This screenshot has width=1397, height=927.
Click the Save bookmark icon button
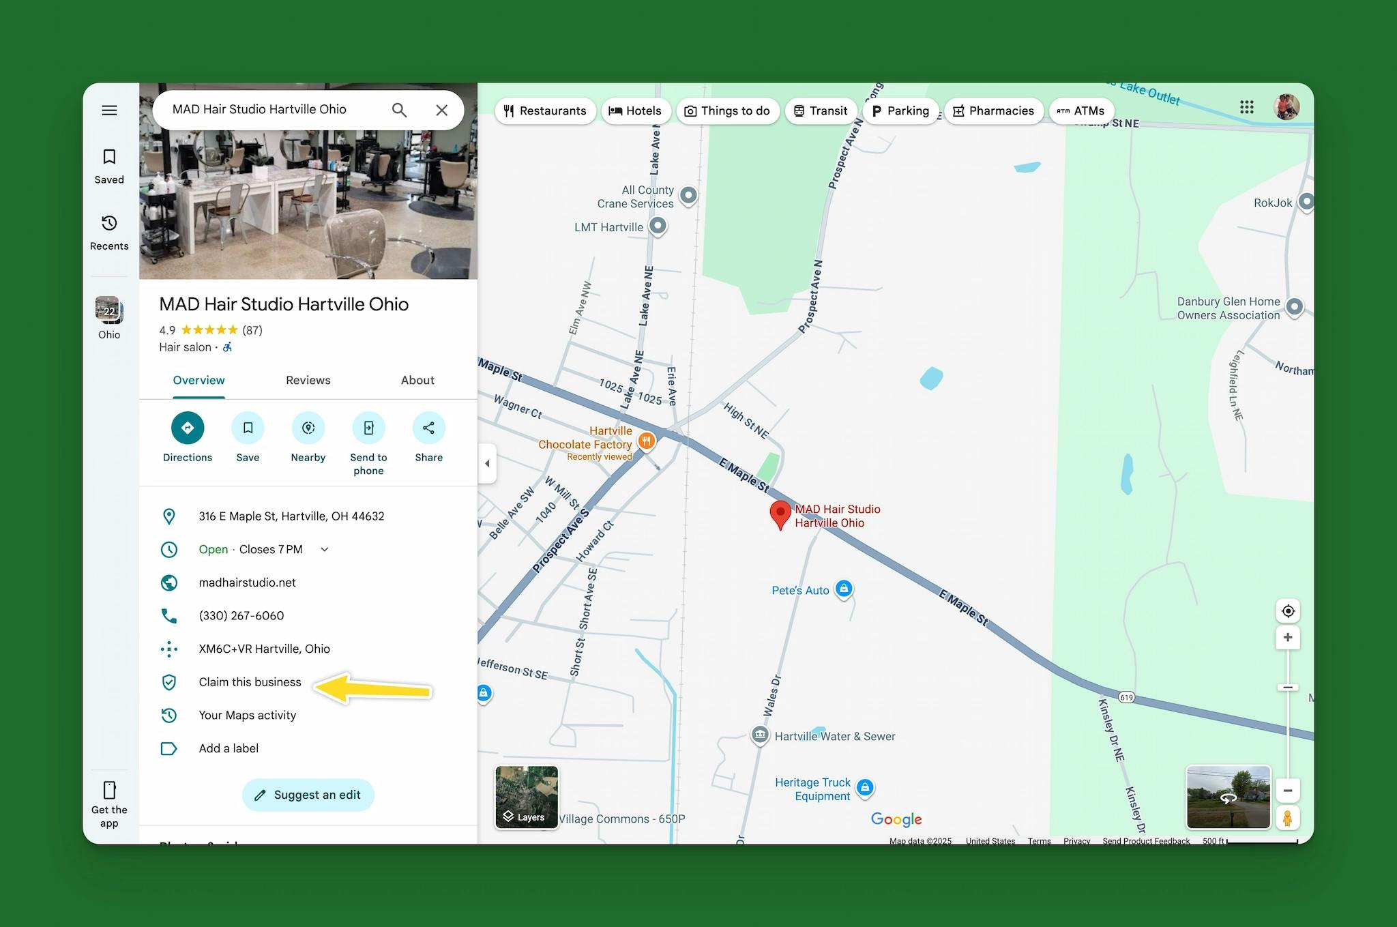[248, 428]
